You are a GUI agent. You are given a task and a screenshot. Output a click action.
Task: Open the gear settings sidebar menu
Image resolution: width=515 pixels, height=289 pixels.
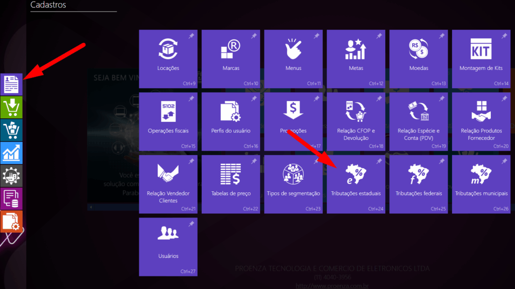click(12, 176)
